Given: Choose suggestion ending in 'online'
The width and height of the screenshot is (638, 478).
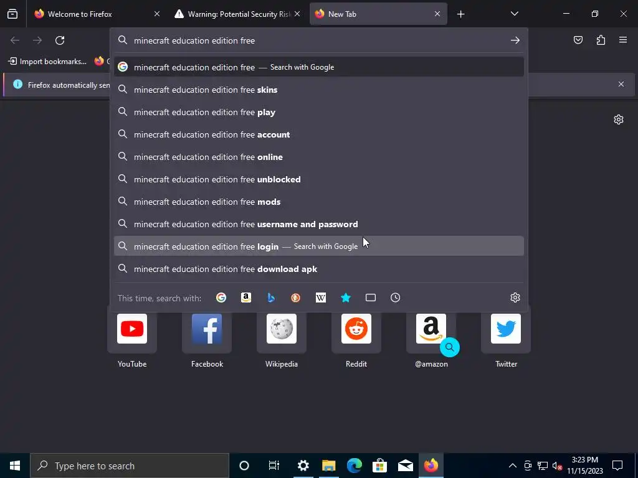Looking at the screenshot, I should [319, 156].
